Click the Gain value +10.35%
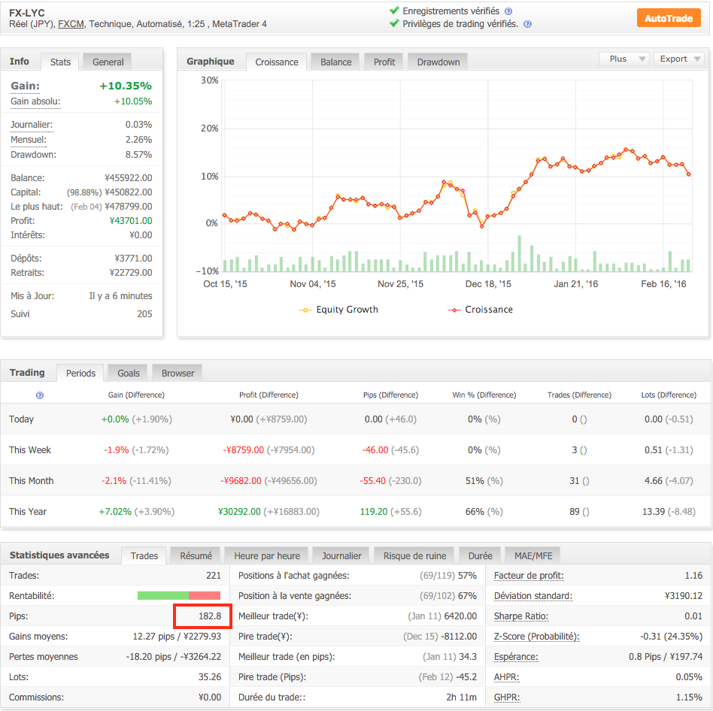Viewport: 713px width, 711px height. (126, 86)
